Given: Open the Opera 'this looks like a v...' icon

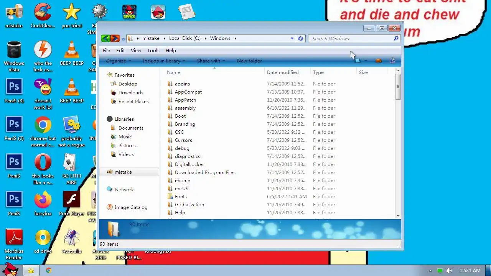Looking at the screenshot, I should (43, 169).
